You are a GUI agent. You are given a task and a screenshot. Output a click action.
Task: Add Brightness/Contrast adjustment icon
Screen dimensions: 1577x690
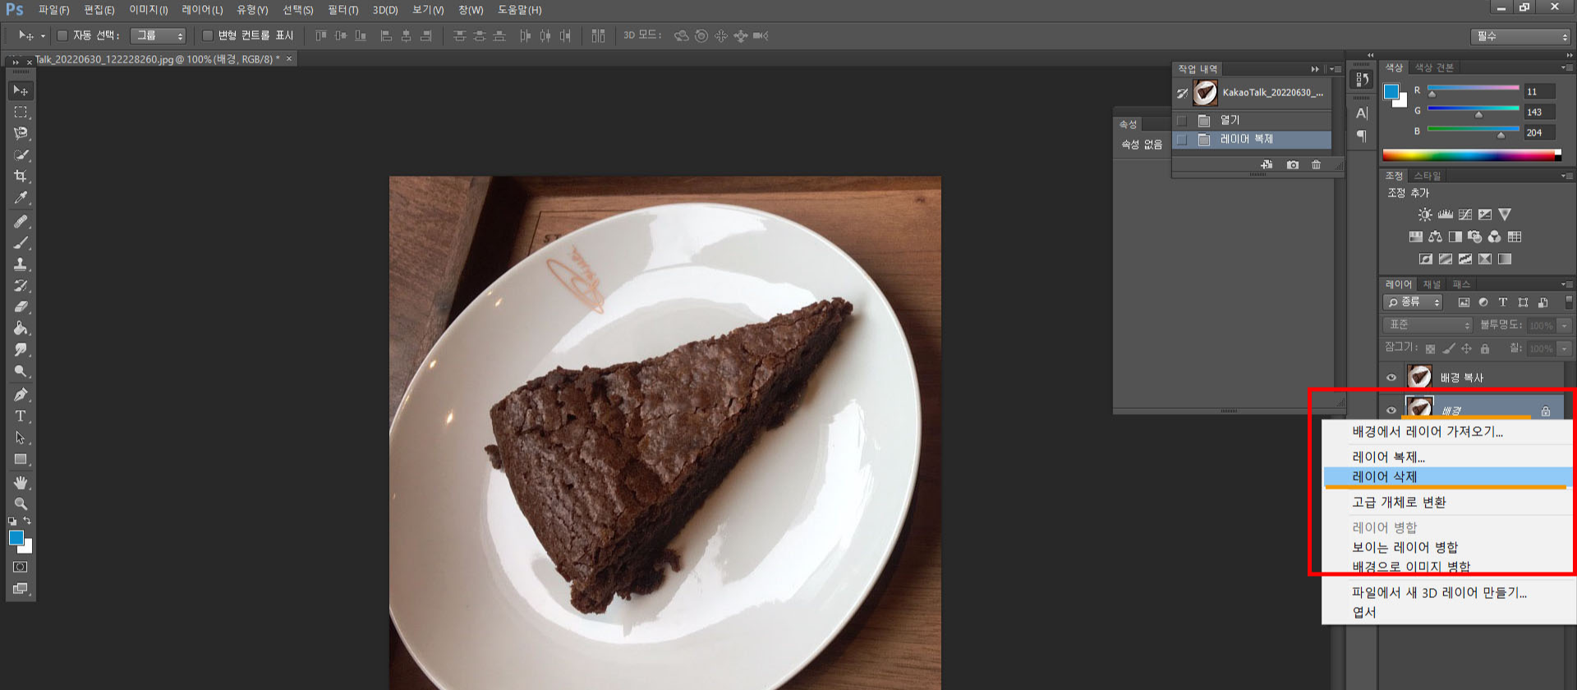[x=1425, y=214]
